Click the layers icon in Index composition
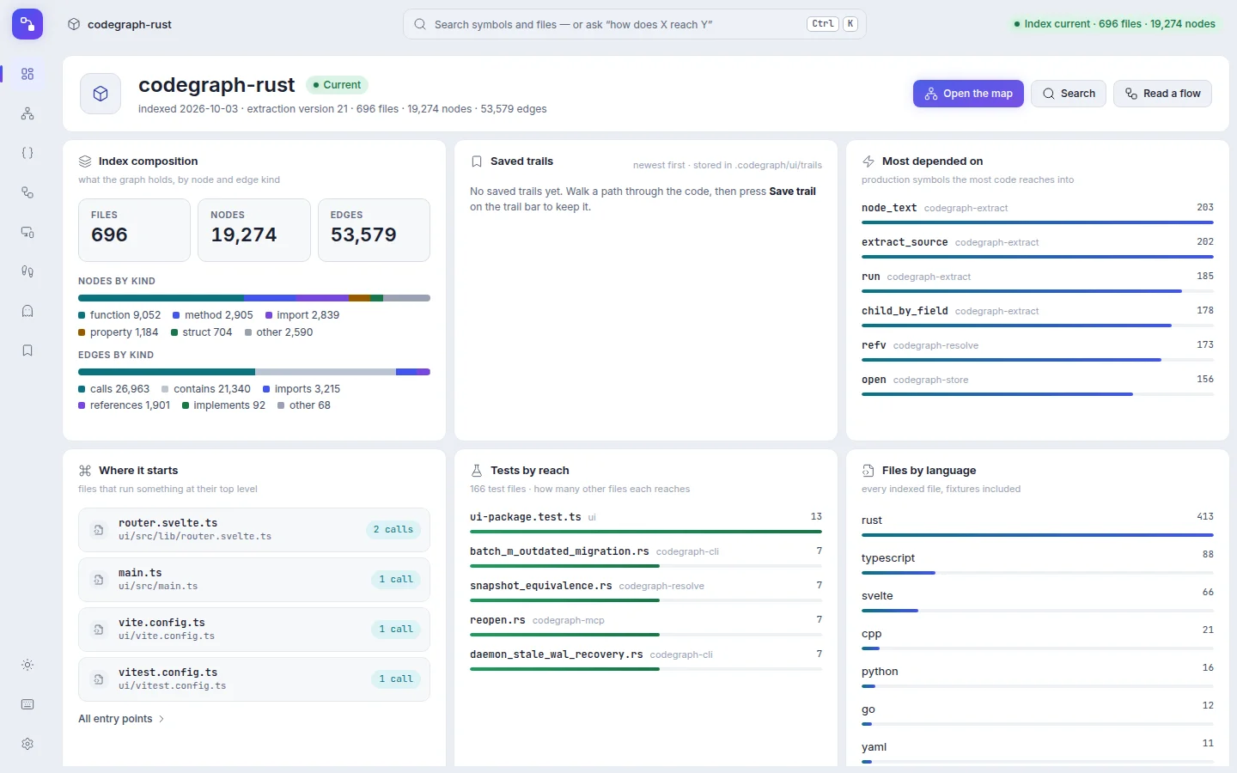Viewport: 1237px width, 773px height. pyautogui.click(x=85, y=161)
